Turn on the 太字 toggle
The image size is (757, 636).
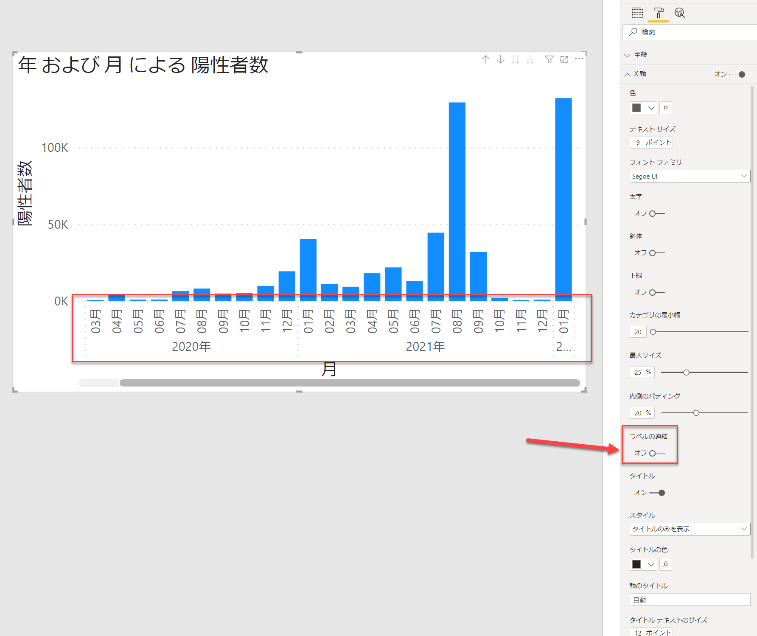[x=657, y=213]
